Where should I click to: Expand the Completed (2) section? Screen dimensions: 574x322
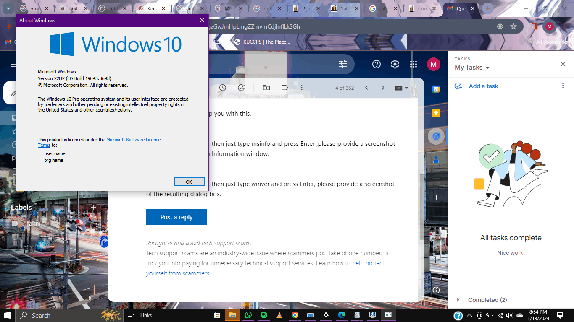[482, 300]
